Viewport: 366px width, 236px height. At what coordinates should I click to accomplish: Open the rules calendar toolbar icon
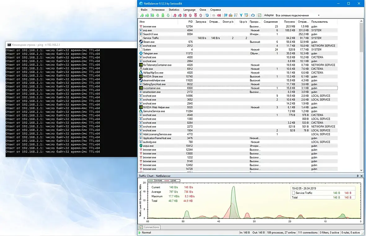click(246, 16)
